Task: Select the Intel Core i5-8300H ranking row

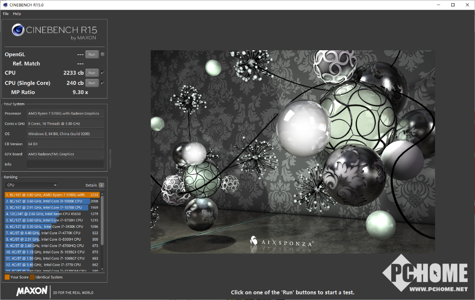Action: [52, 239]
